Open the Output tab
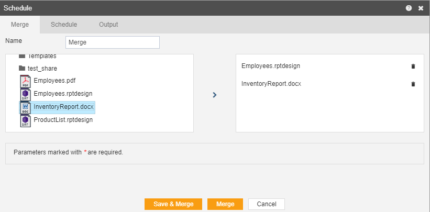The height and width of the screenshot is (212, 430). [x=108, y=25]
